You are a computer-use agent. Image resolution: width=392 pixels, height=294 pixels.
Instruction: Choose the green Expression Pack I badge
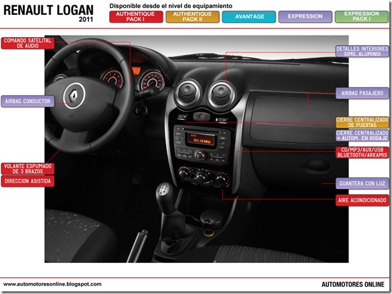coord(361,17)
